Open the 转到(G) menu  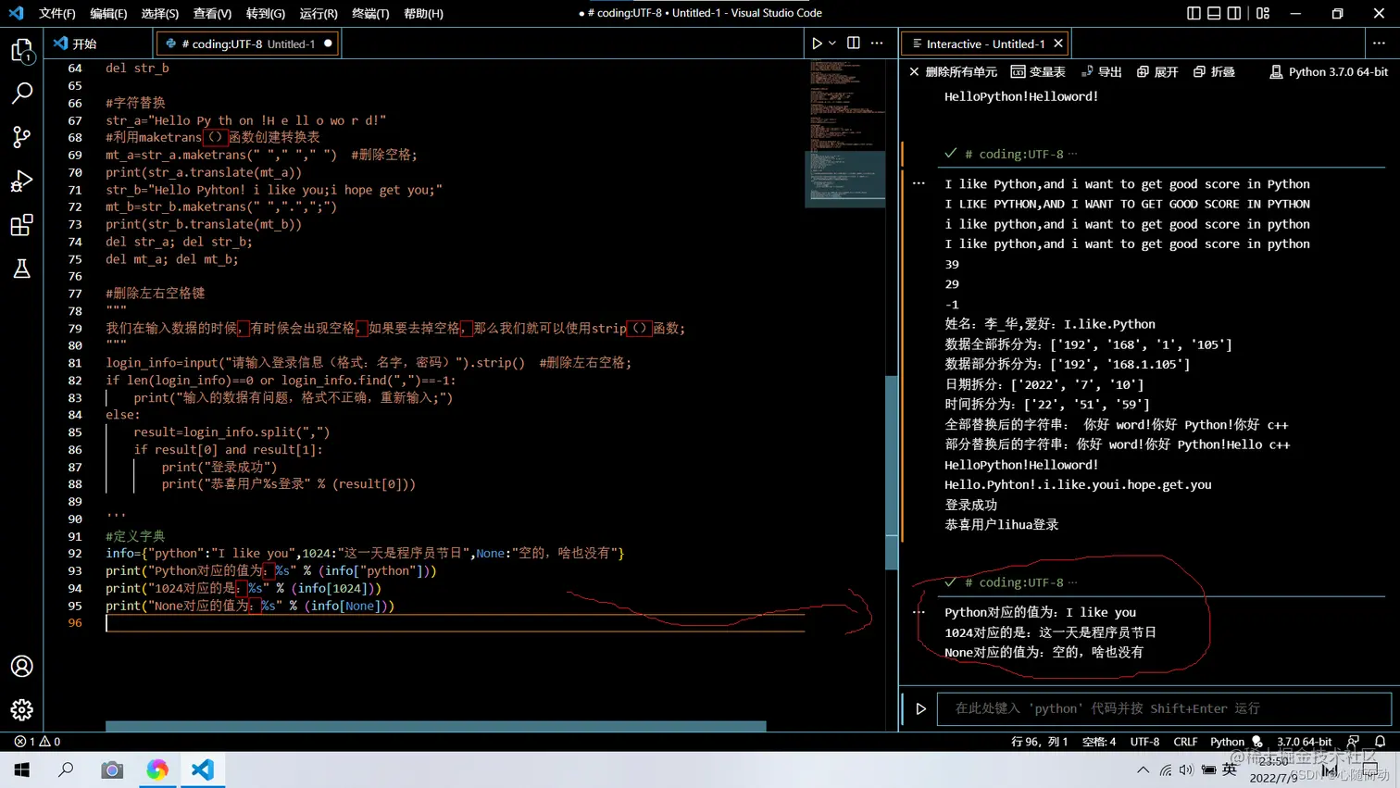pyautogui.click(x=266, y=13)
